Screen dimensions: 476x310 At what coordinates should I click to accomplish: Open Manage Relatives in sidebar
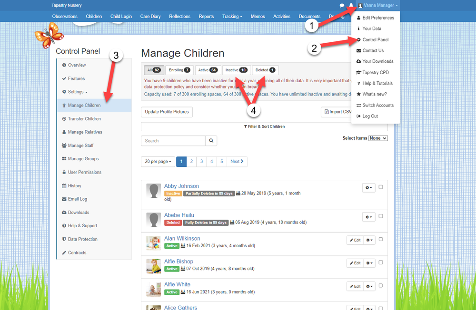click(94, 132)
